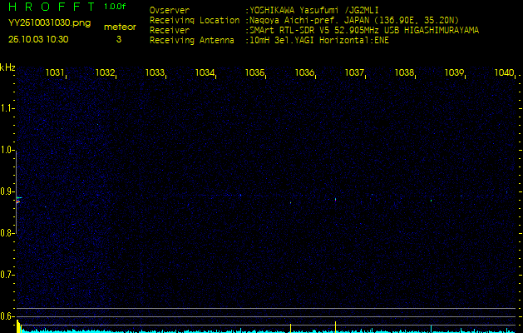Select the 0.7 frequency axis label

tap(7, 275)
